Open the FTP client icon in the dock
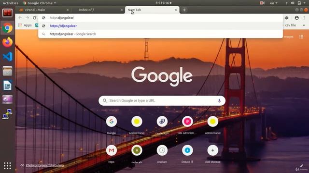The image size is (309, 173). (8, 114)
